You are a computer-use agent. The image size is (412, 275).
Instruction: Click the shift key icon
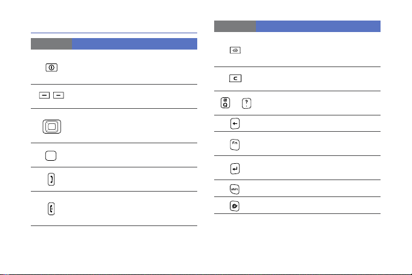pyautogui.click(x=234, y=189)
